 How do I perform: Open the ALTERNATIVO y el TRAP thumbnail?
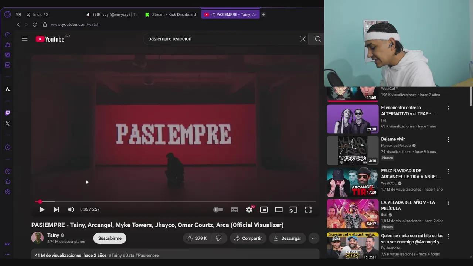click(353, 119)
